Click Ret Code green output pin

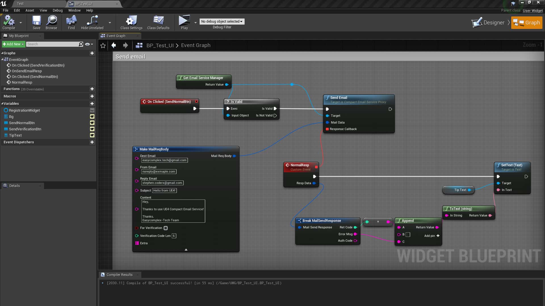point(355,228)
